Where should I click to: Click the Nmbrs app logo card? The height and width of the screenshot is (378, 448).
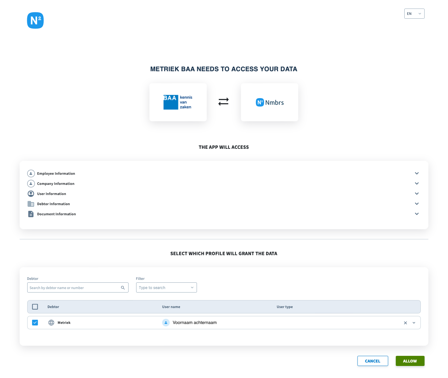click(x=269, y=102)
